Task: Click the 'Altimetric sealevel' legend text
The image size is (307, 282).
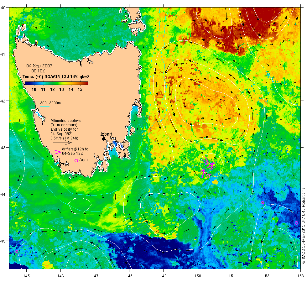Action: click(66, 120)
